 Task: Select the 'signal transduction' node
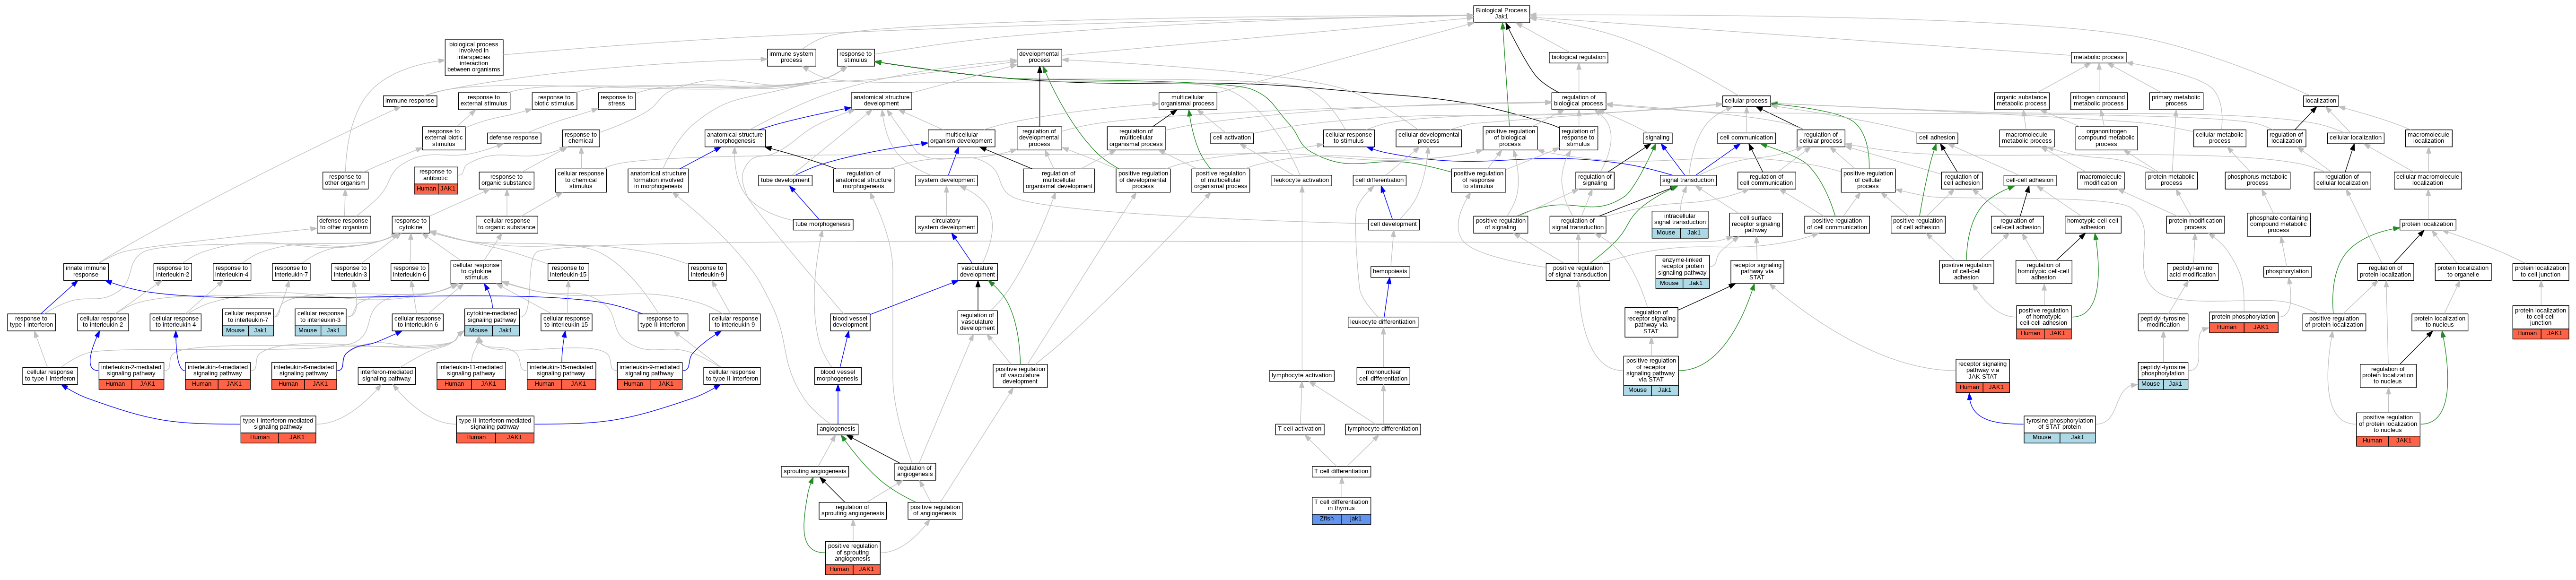[1688, 181]
